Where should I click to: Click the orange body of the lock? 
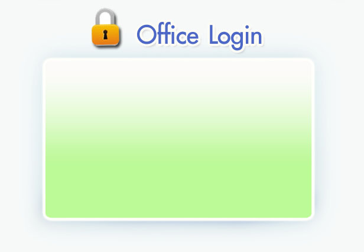(x=106, y=35)
